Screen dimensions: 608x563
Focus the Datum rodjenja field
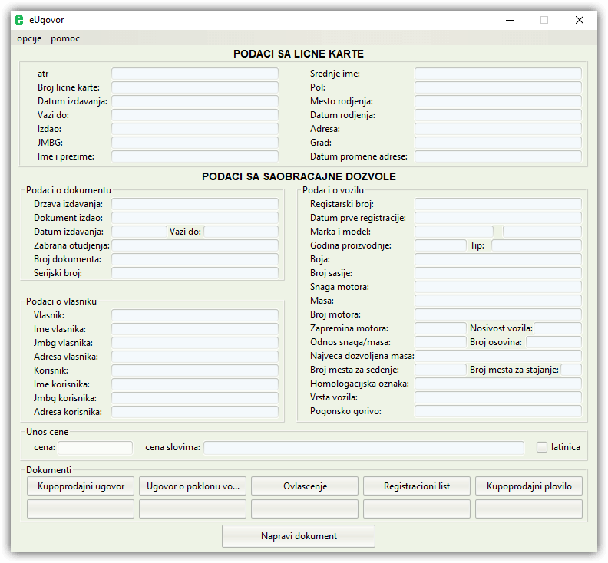tap(498, 115)
